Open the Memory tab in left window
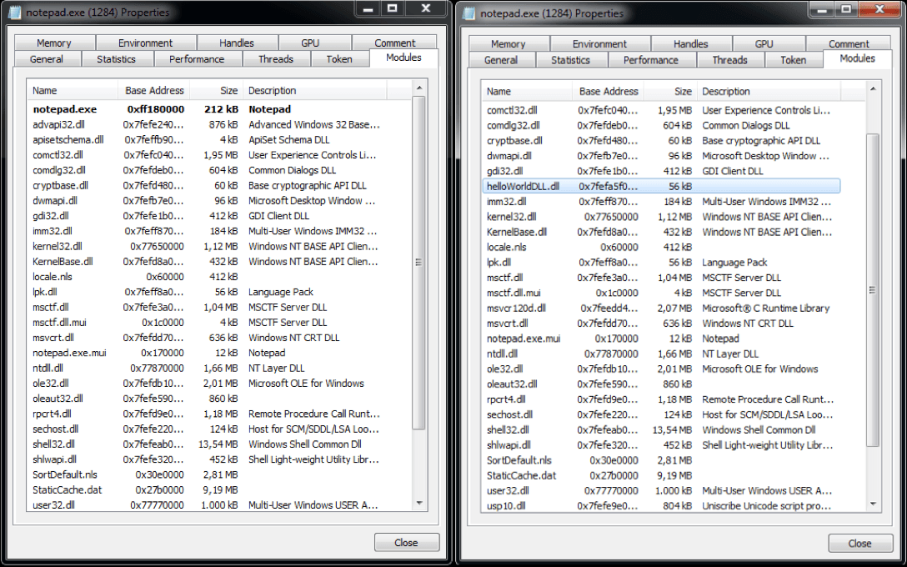Screen dimensions: 907x567 pos(54,43)
